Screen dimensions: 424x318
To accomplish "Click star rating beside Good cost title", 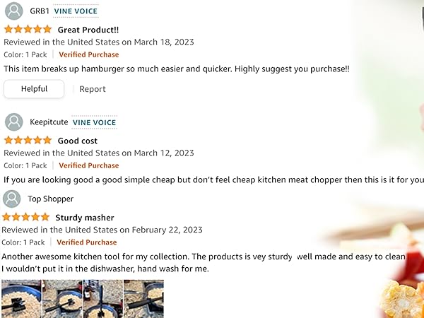I will click(x=28, y=141).
